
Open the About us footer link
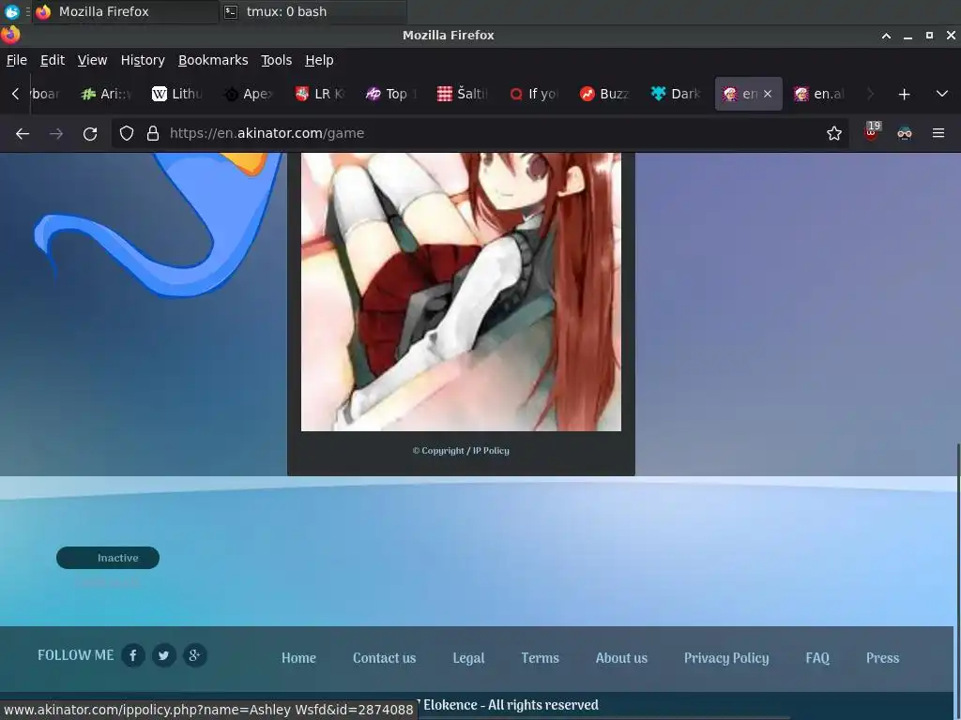(x=621, y=658)
